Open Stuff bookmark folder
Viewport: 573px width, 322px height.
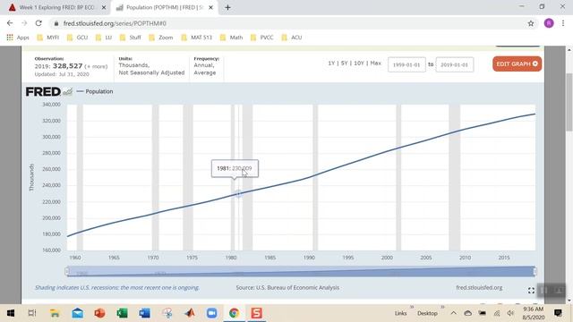pyautogui.click(x=130, y=38)
